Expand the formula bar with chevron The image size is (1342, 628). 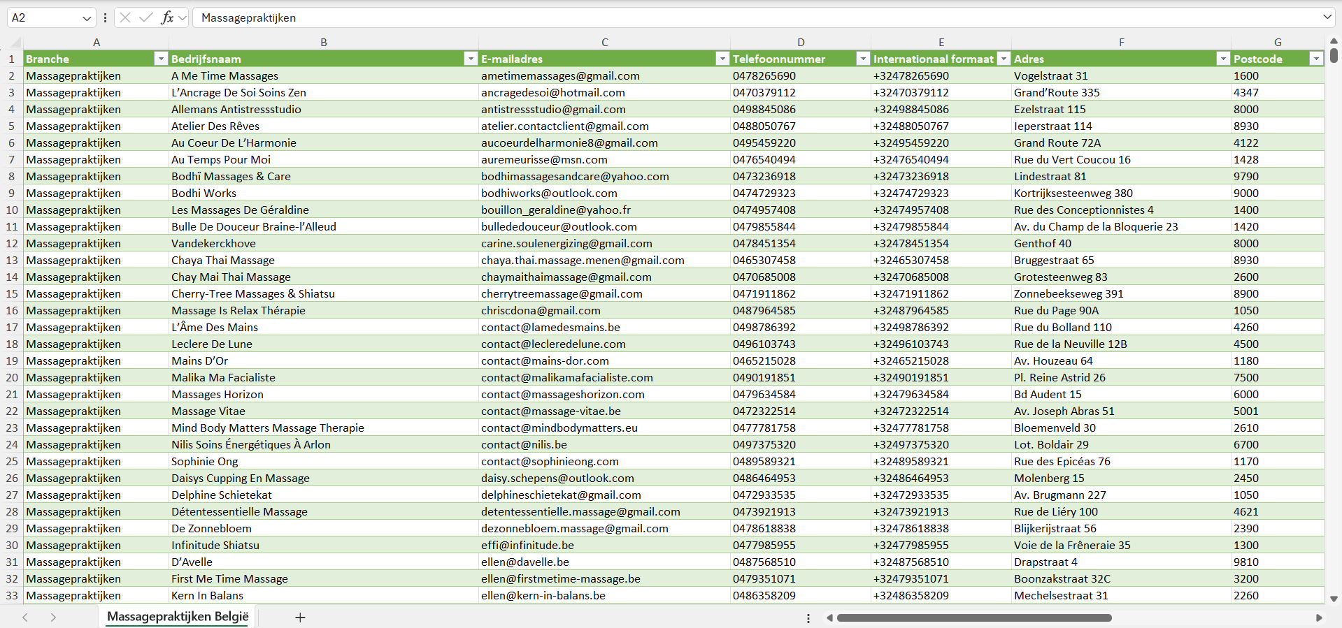[x=1327, y=17]
